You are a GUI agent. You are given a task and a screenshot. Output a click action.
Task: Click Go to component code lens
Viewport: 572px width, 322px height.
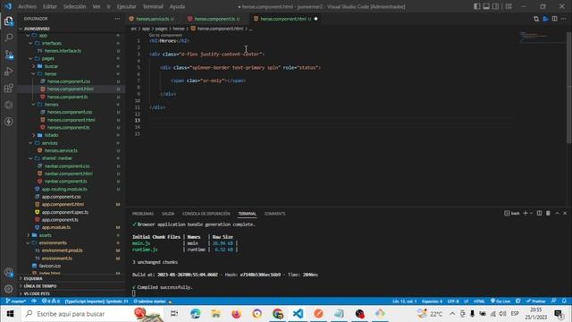165,36
